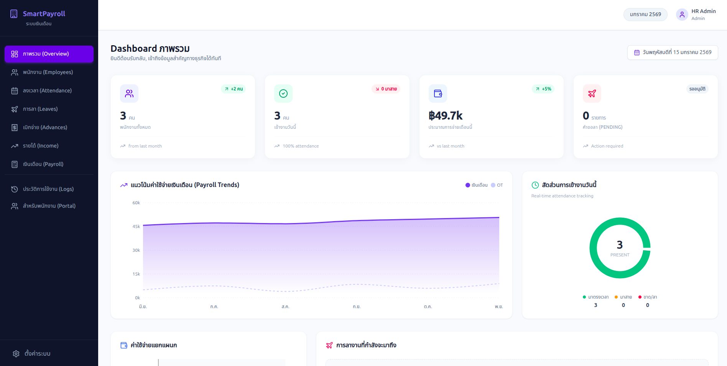Click the ฿49.7k budget value

446,116
